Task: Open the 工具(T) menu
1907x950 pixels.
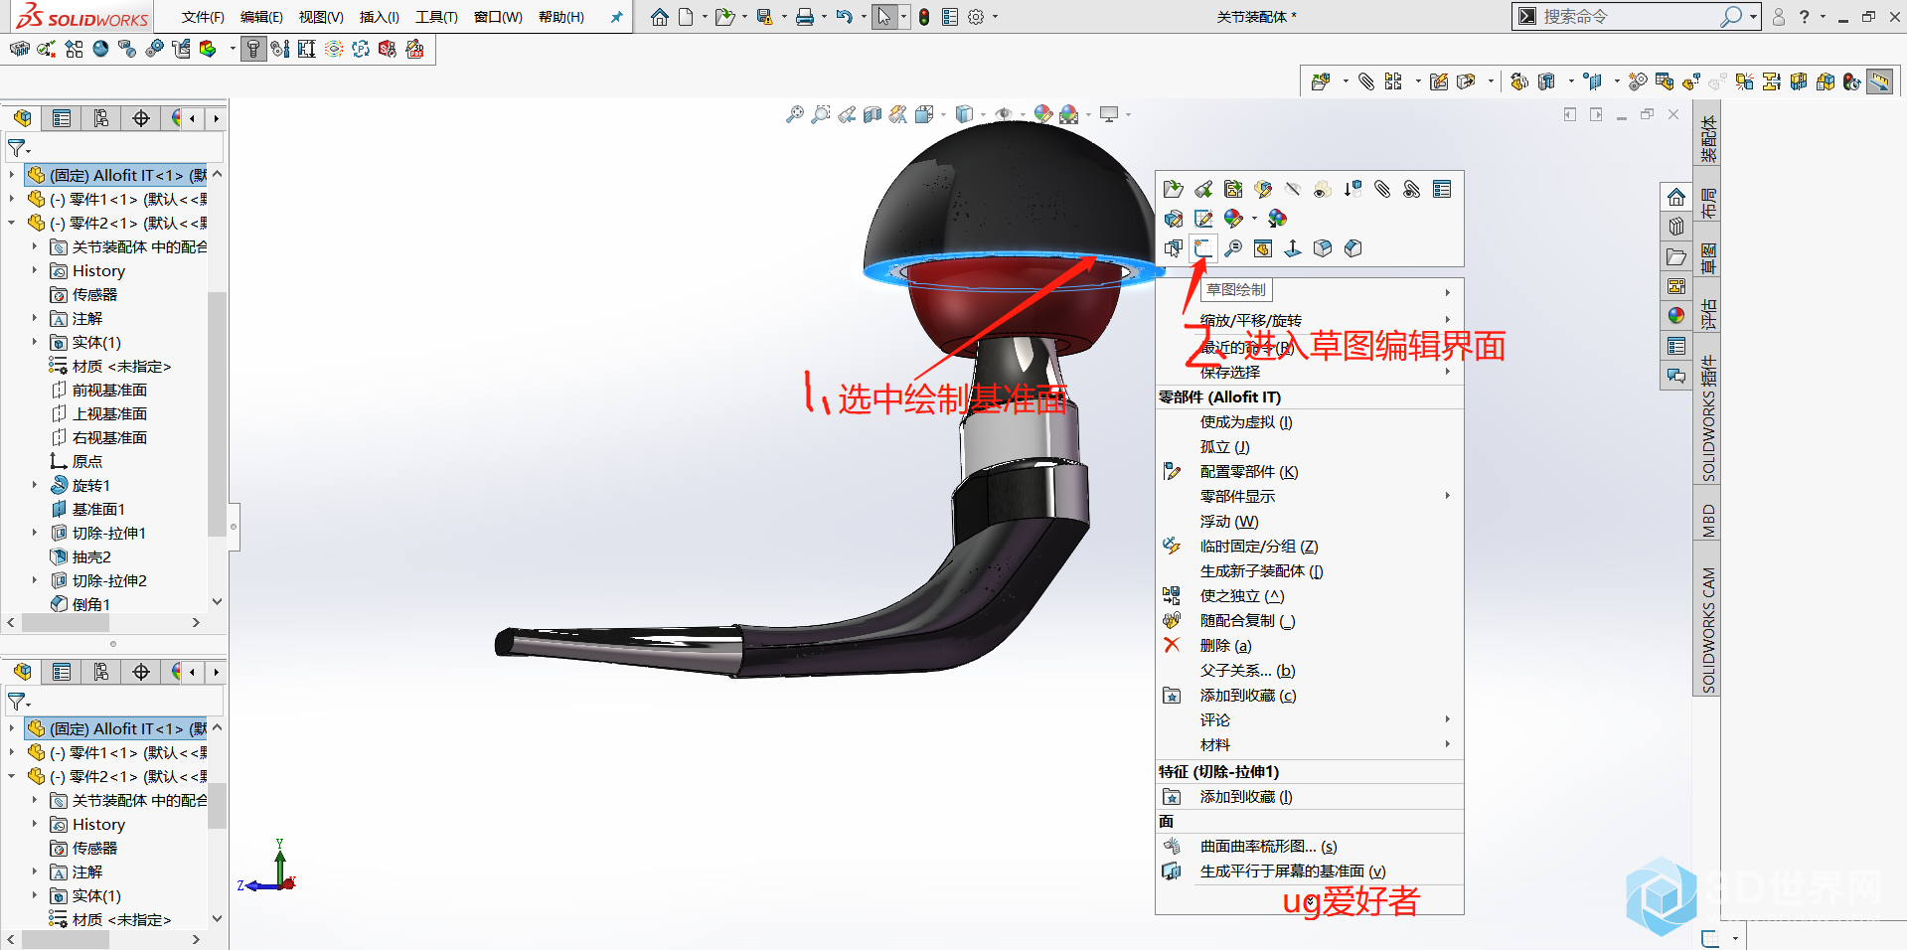Action: [436, 17]
